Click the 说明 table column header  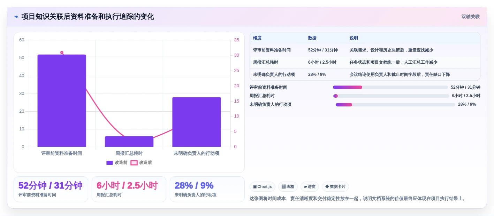[x=354, y=38]
